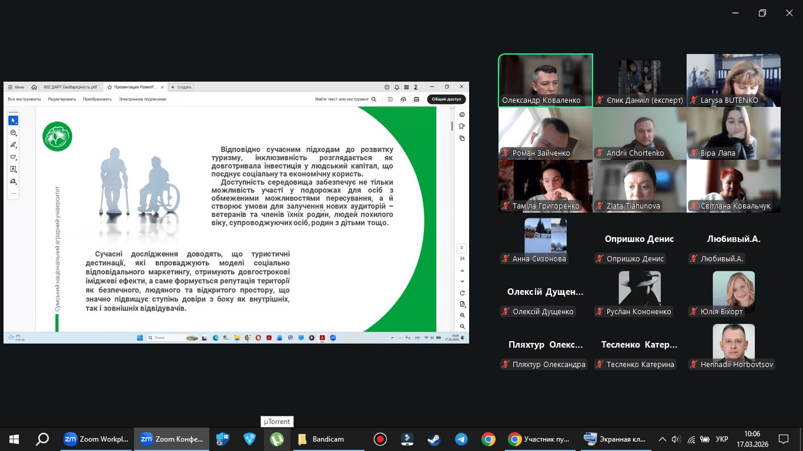This screenshot has height=451, width=803.
Task: Open Steam from the taskbar
Action: pyautogui.click(x=434, y=439)
